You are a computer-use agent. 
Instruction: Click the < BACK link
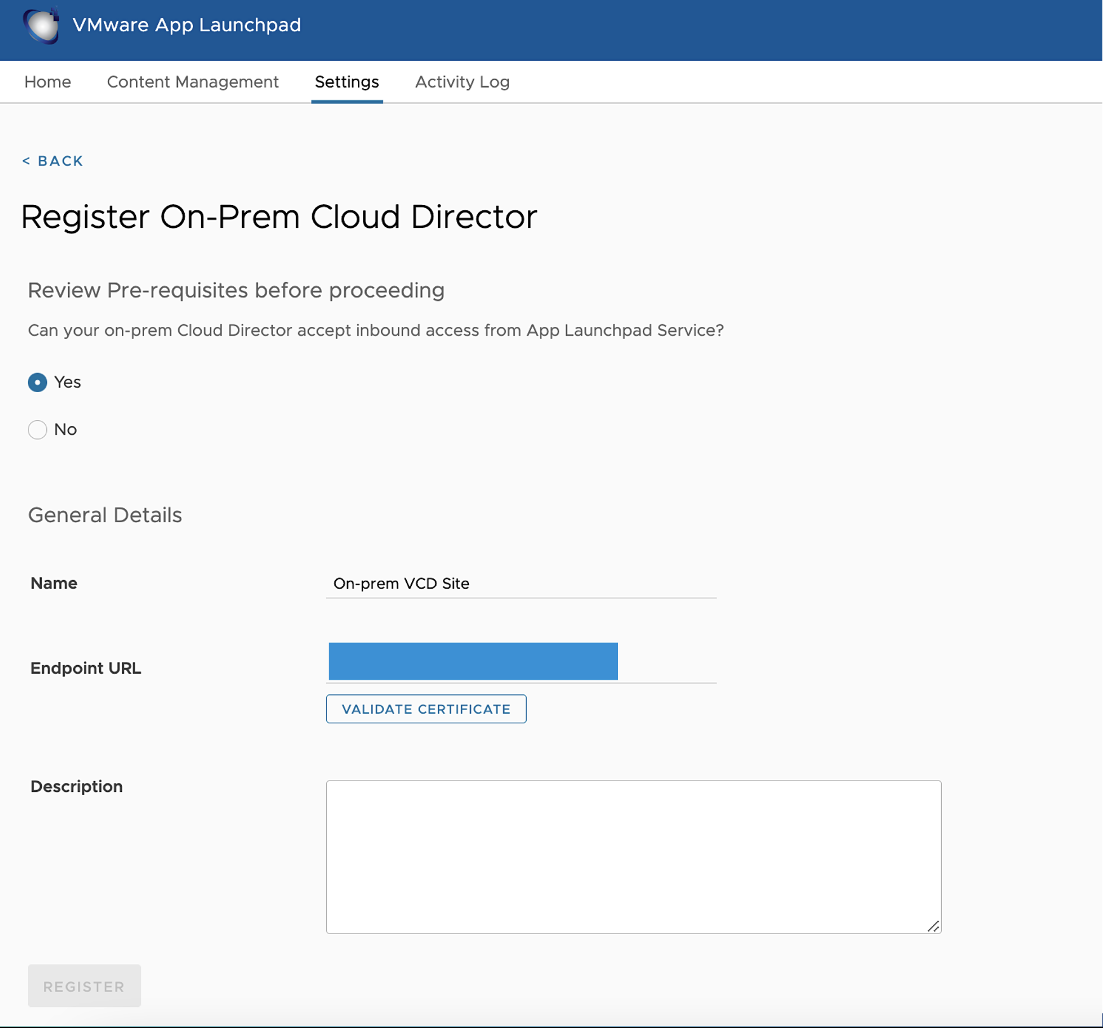[53, 161]
